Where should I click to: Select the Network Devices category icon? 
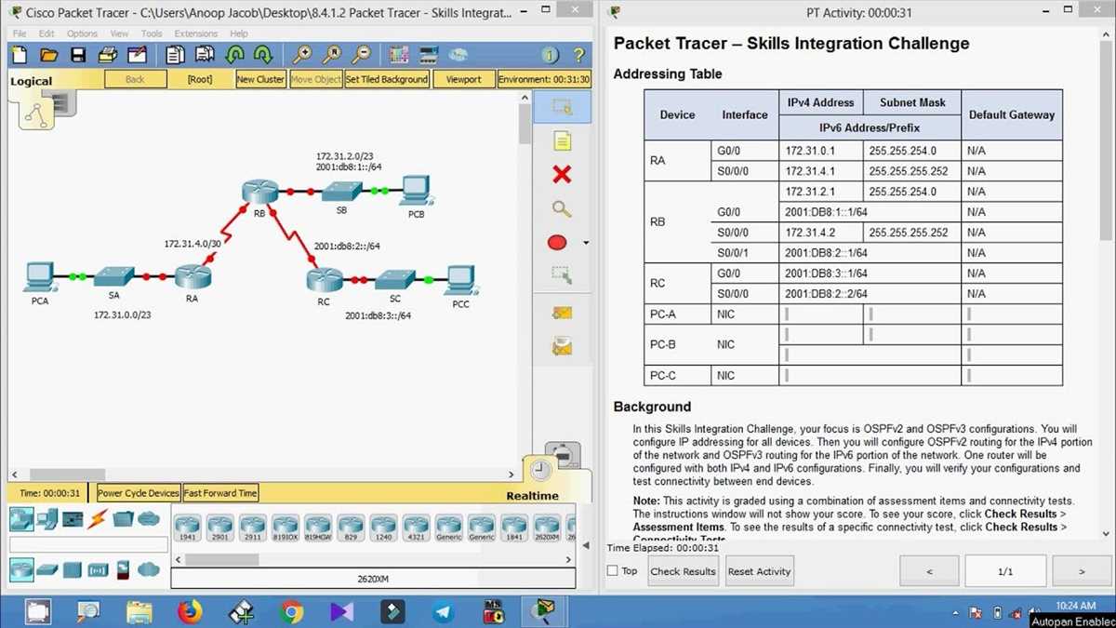[x=20, y=519]
